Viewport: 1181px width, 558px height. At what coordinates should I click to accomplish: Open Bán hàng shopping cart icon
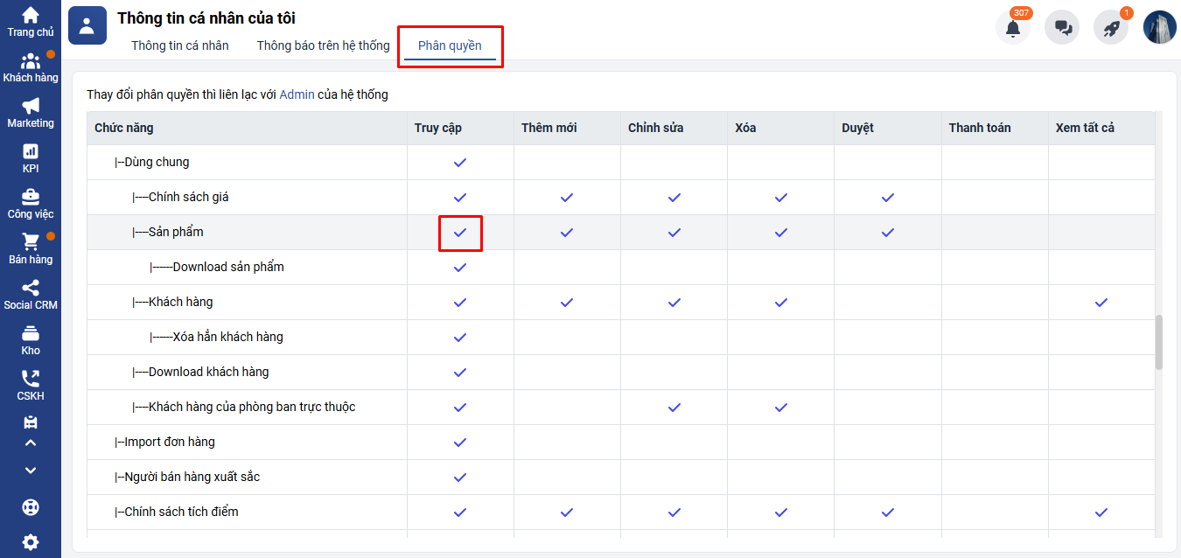point(31,249)
